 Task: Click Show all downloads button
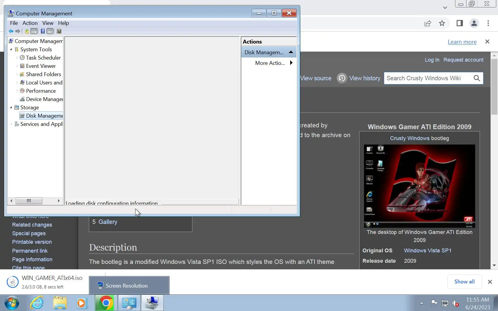click(x=464, y=282)
